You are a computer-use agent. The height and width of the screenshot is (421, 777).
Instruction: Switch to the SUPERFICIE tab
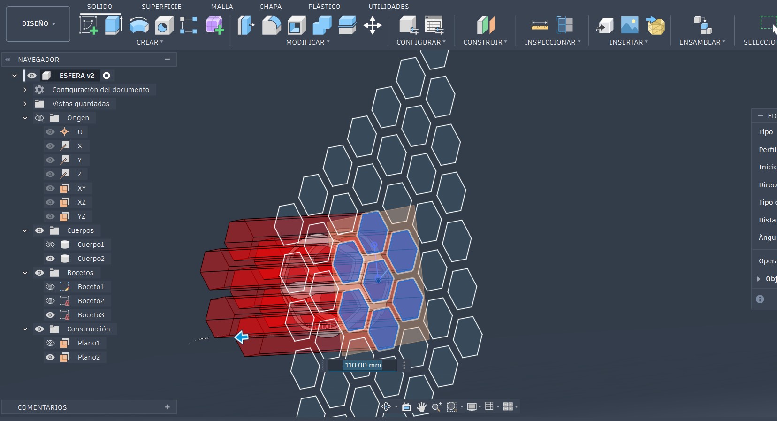pos(161,7)
